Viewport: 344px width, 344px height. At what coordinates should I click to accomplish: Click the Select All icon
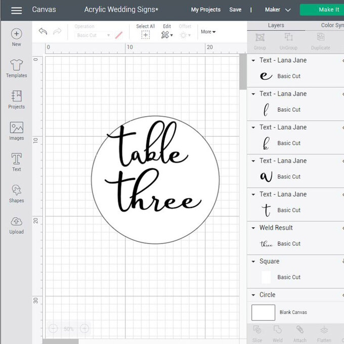(145, 35)
